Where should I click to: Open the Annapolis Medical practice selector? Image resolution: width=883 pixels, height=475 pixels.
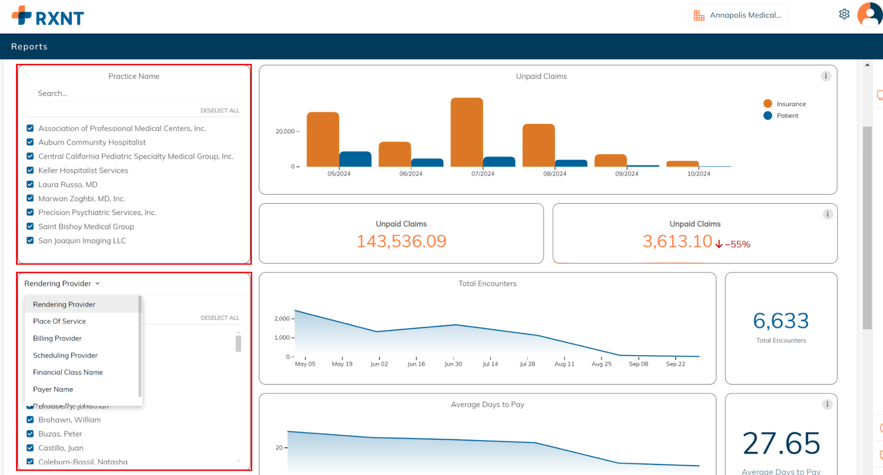[738, 15]
